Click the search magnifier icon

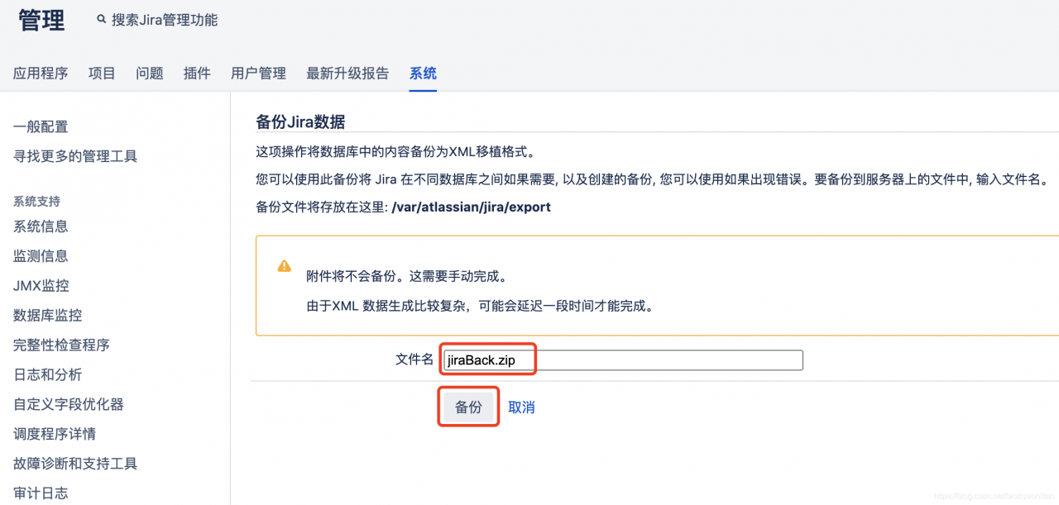coord(101,19)
